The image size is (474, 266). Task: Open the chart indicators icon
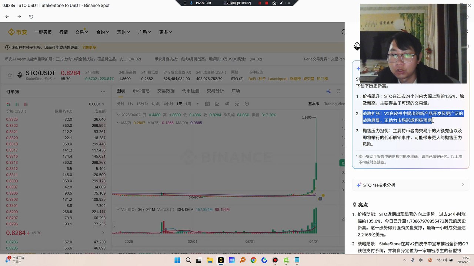tap(217, 104)
